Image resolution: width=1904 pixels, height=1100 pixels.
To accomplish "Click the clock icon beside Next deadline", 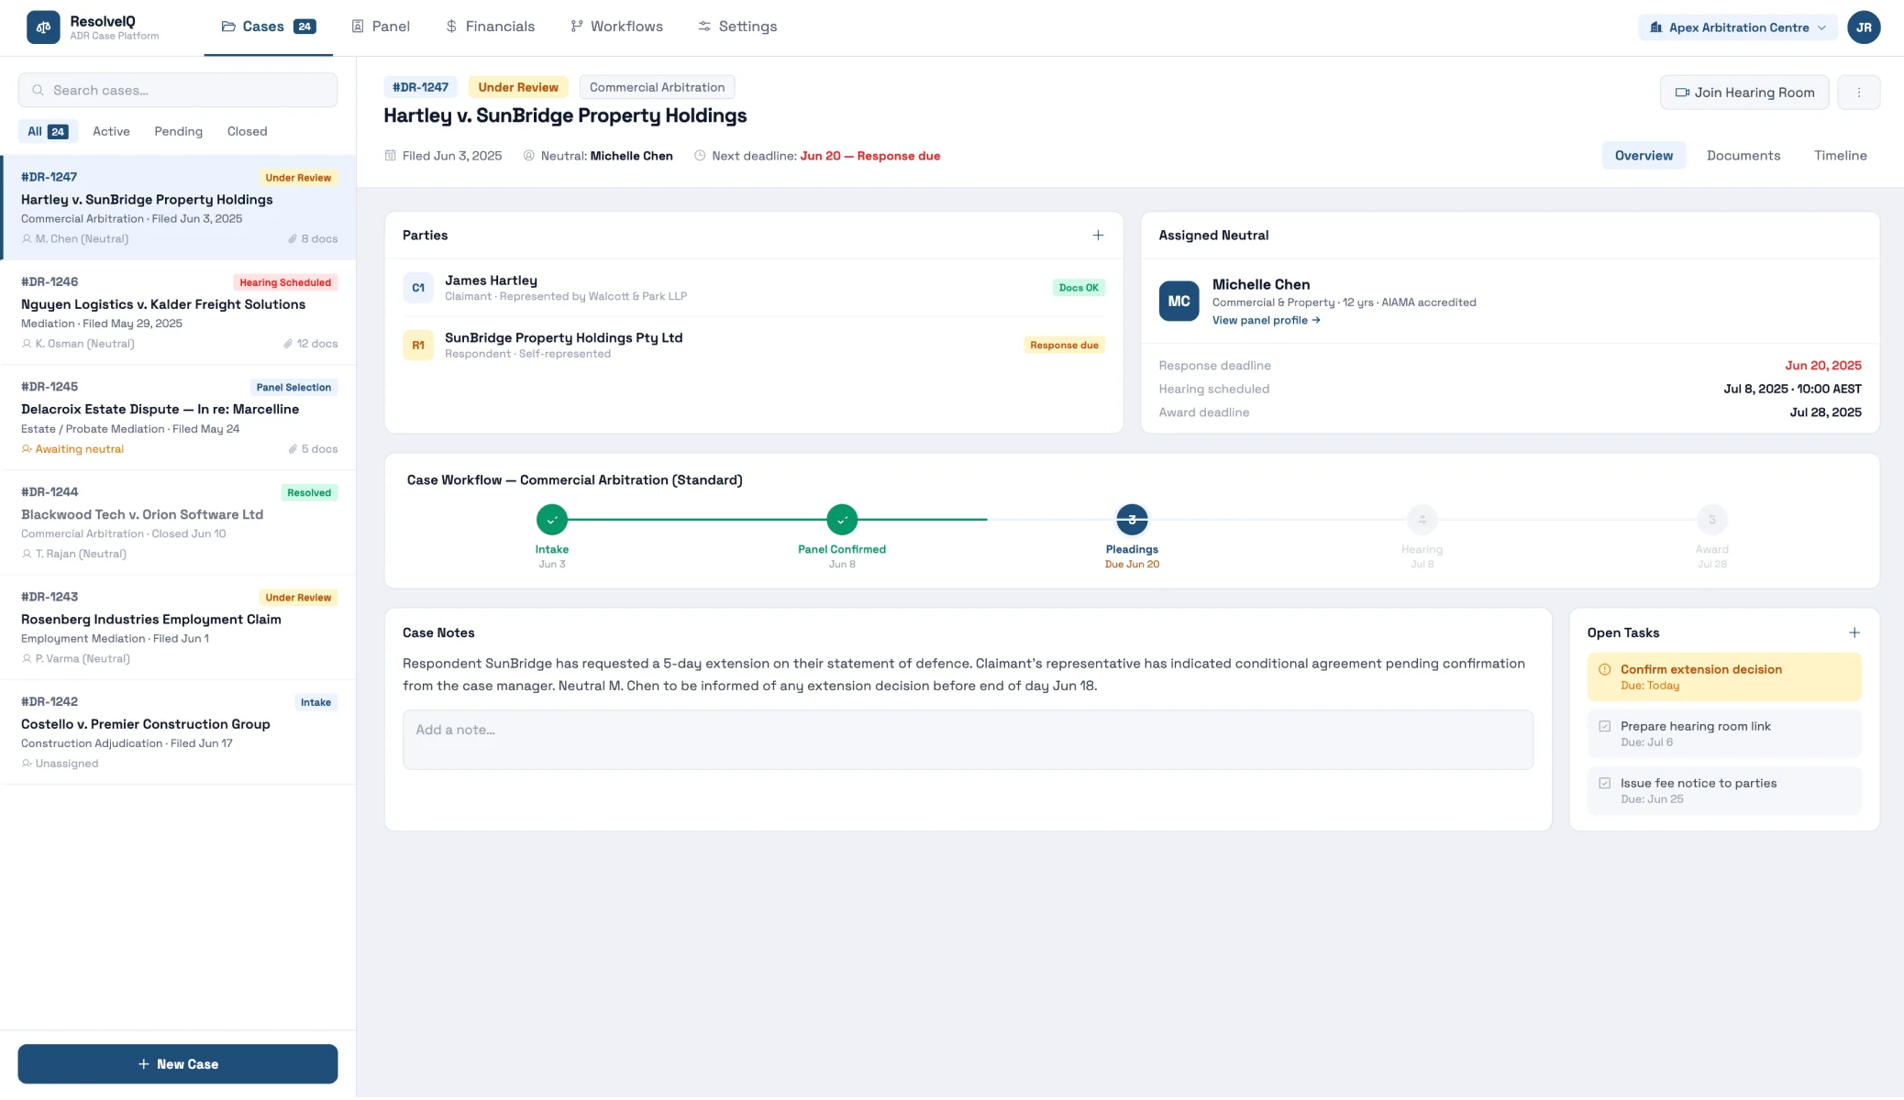I will (x=700, y=156).
